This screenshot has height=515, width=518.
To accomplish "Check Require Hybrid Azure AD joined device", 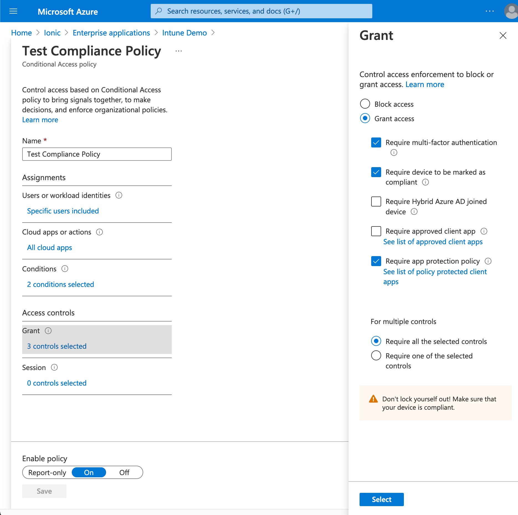I will (376, 202).
